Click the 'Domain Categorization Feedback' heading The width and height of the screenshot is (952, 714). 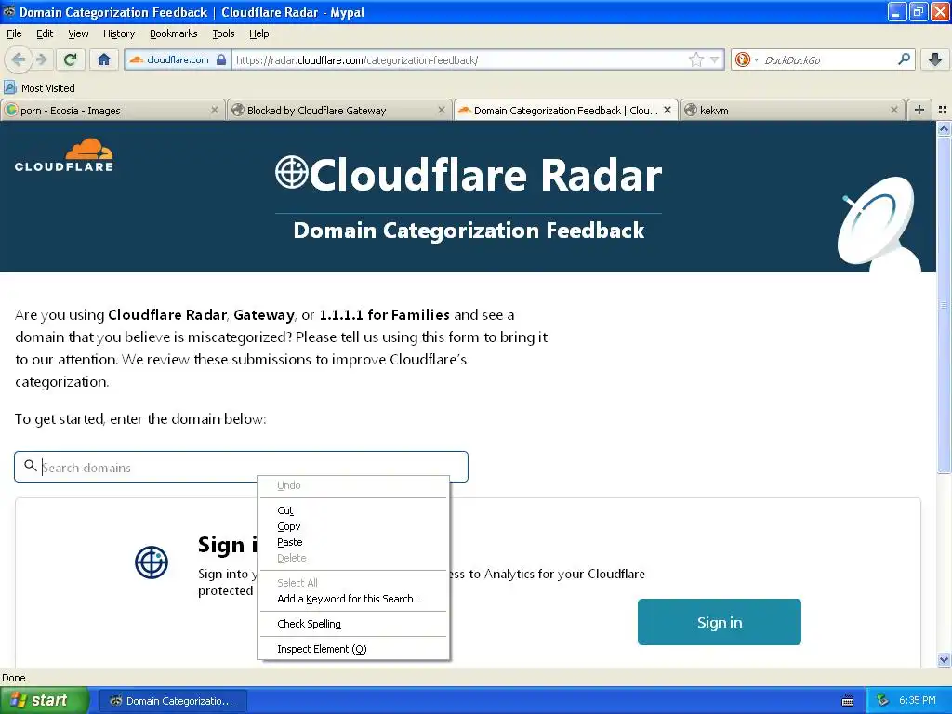pos(469,231)
